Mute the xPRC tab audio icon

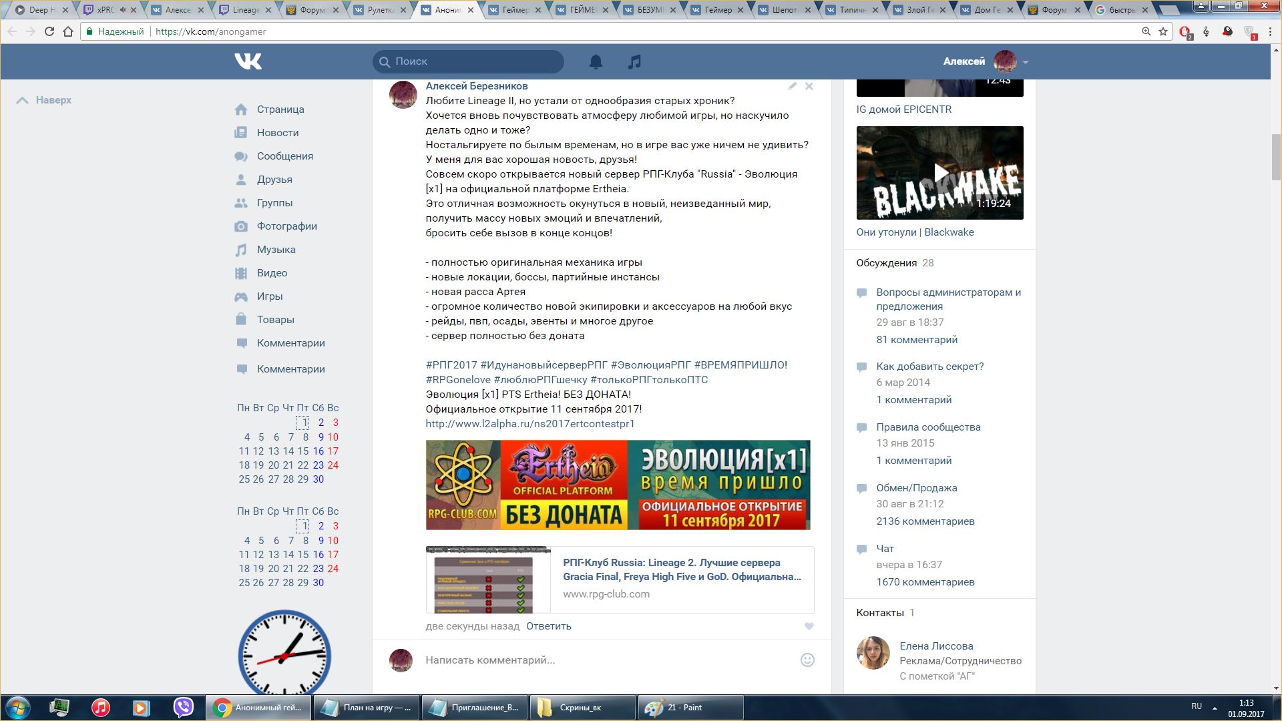(x=123, y=10)
